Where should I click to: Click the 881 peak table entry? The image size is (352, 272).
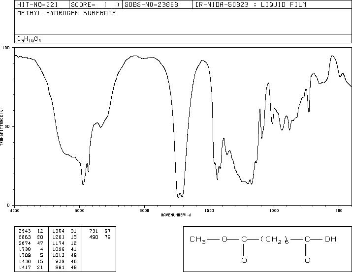[66, 268]
